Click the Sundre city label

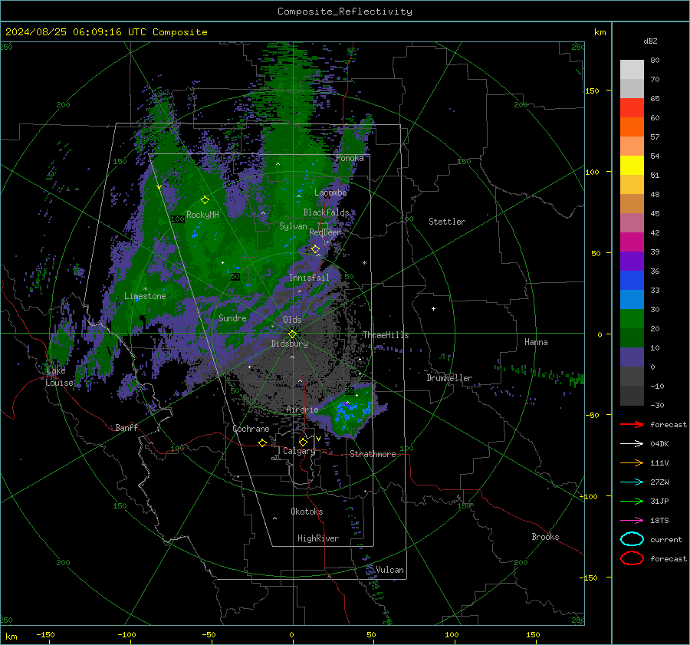pos(232,318)
